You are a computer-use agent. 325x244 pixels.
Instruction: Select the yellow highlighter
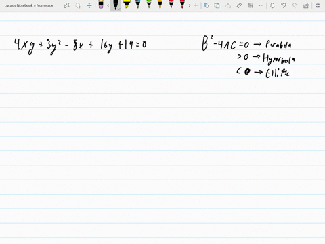(127, 4)
